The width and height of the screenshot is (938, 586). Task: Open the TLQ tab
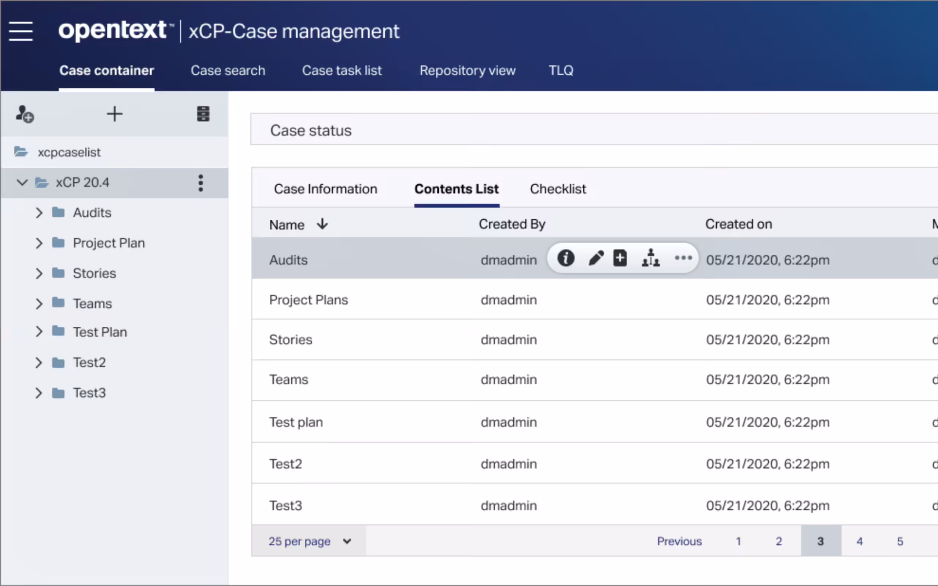[561, 71]
